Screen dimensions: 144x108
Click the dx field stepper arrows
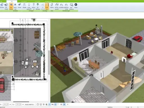click(x=8, y=104)
